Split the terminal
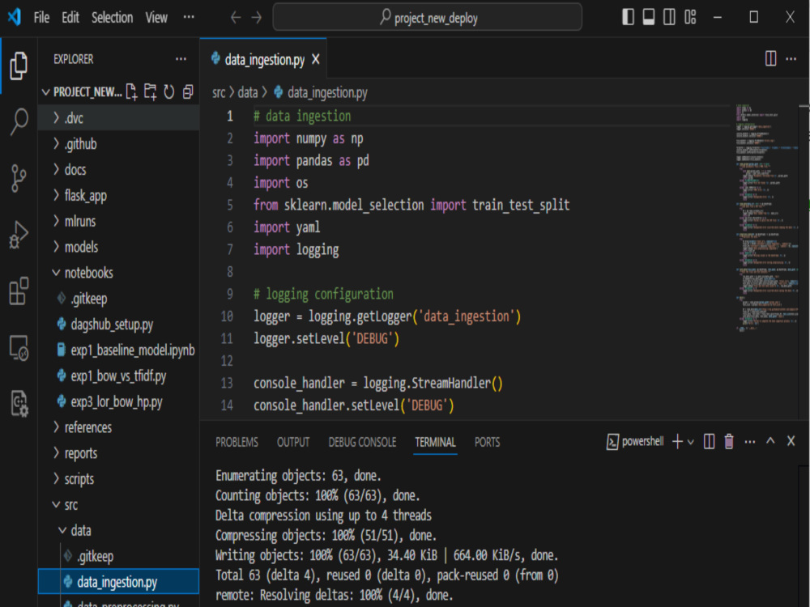The image size is (810, 607). pos(710,441)
